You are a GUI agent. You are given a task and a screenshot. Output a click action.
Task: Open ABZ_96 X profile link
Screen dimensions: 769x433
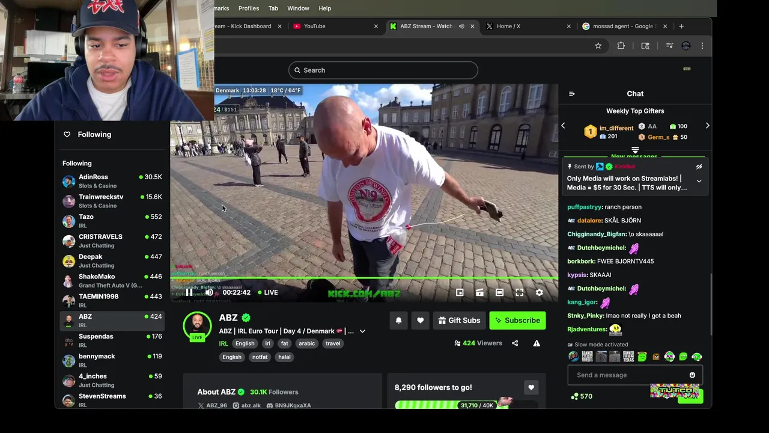tap(213, 406)
